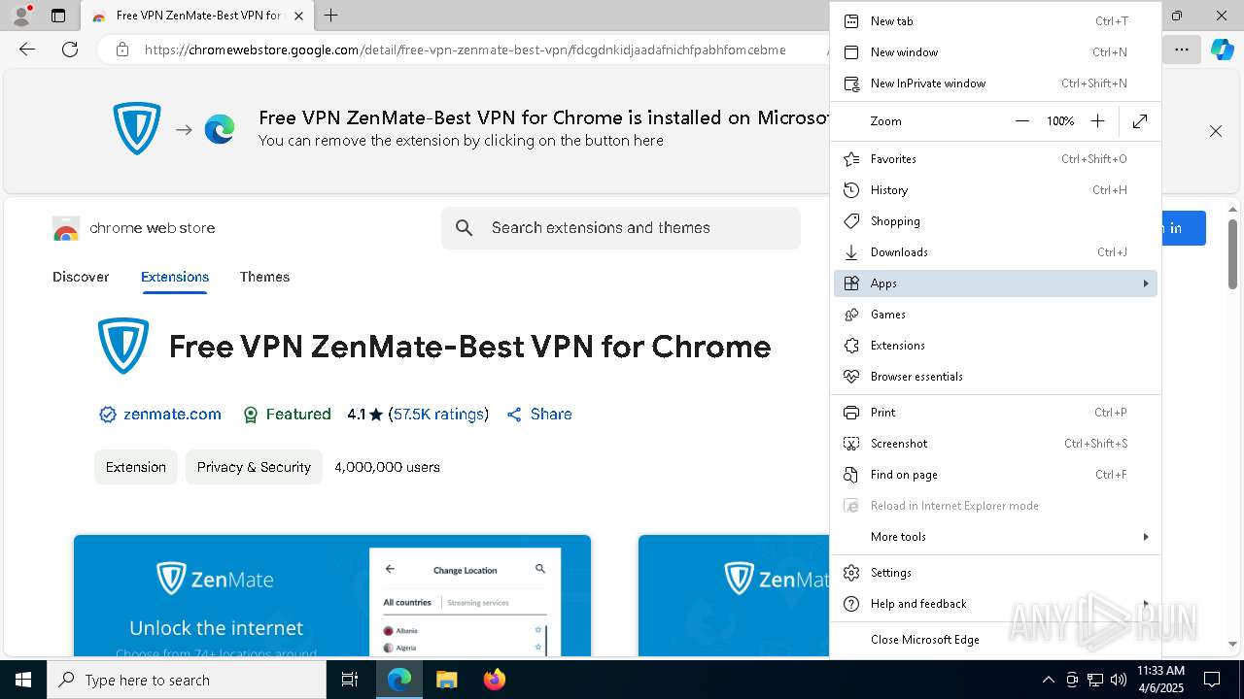This screenshot has width=1244, height=699.
Task: Open a New InPrivate window
Action: tap(995, 83)
